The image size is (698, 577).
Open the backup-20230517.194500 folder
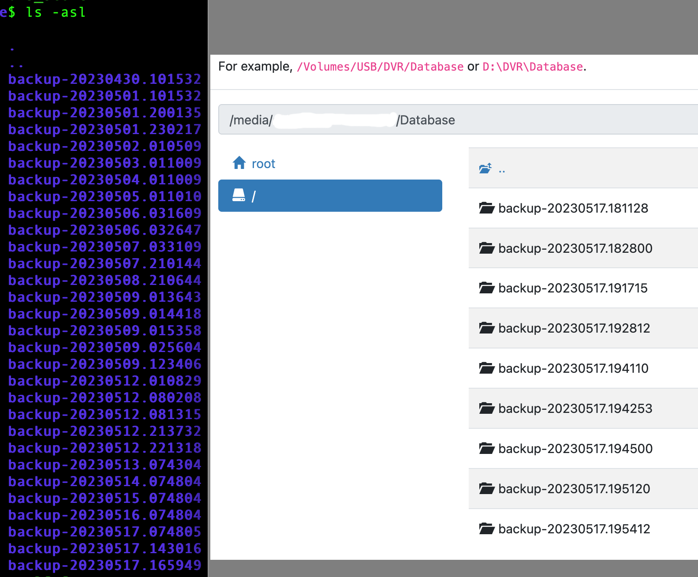575,449
